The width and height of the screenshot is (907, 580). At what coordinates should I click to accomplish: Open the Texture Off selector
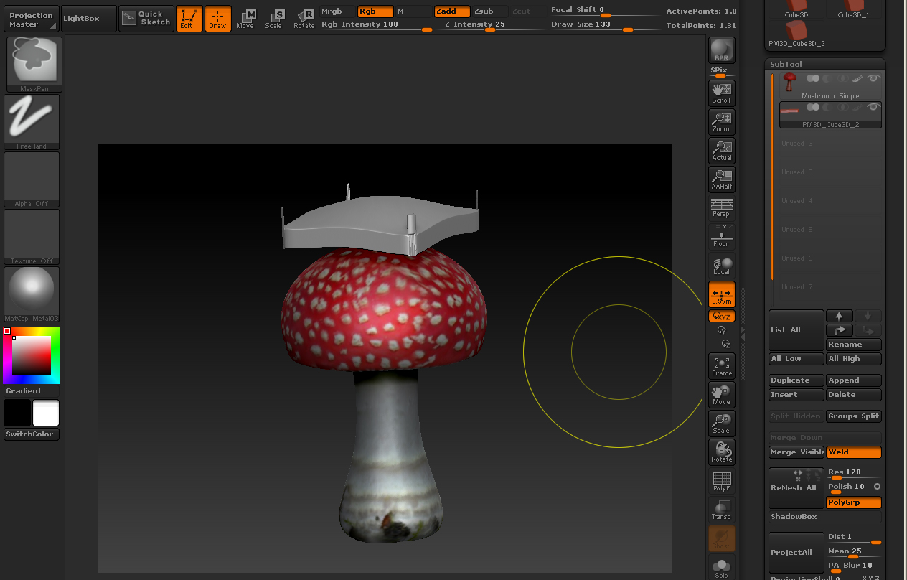[x=32, y=237]
